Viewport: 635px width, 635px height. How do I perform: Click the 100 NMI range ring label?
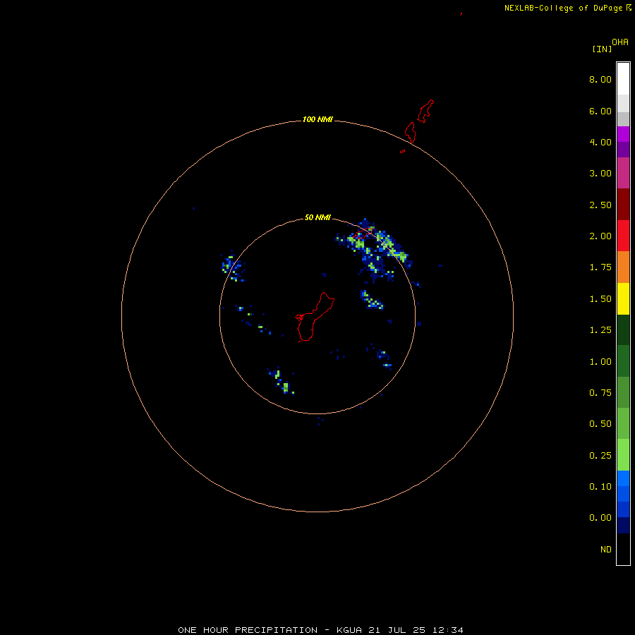(317, 119)
